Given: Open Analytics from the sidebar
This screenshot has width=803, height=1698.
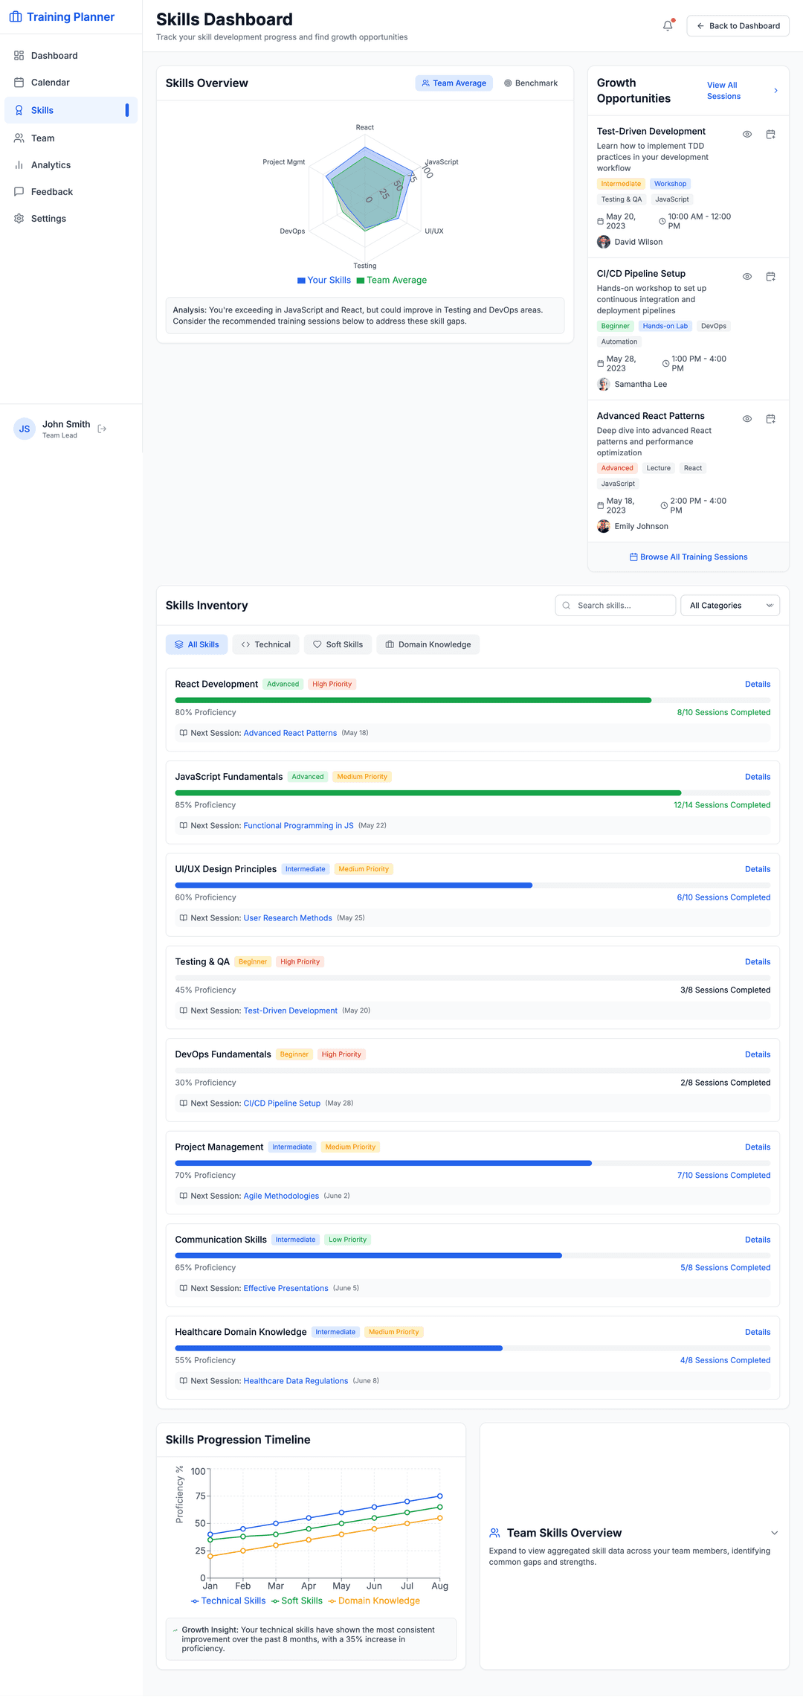Looking at the screenshot, I should tap(51, 165).
